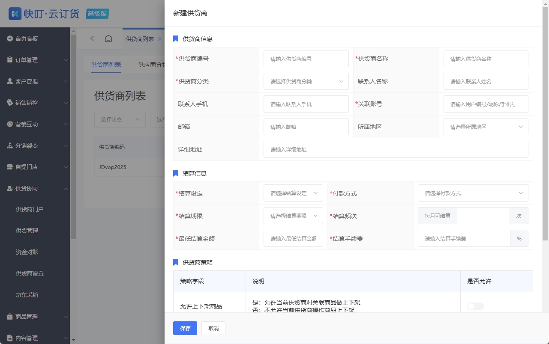The width and height of the screenshot is (549, 344).
Task: Click sidebar scrollbar down arrow
Action: click(x=73, y=340)
